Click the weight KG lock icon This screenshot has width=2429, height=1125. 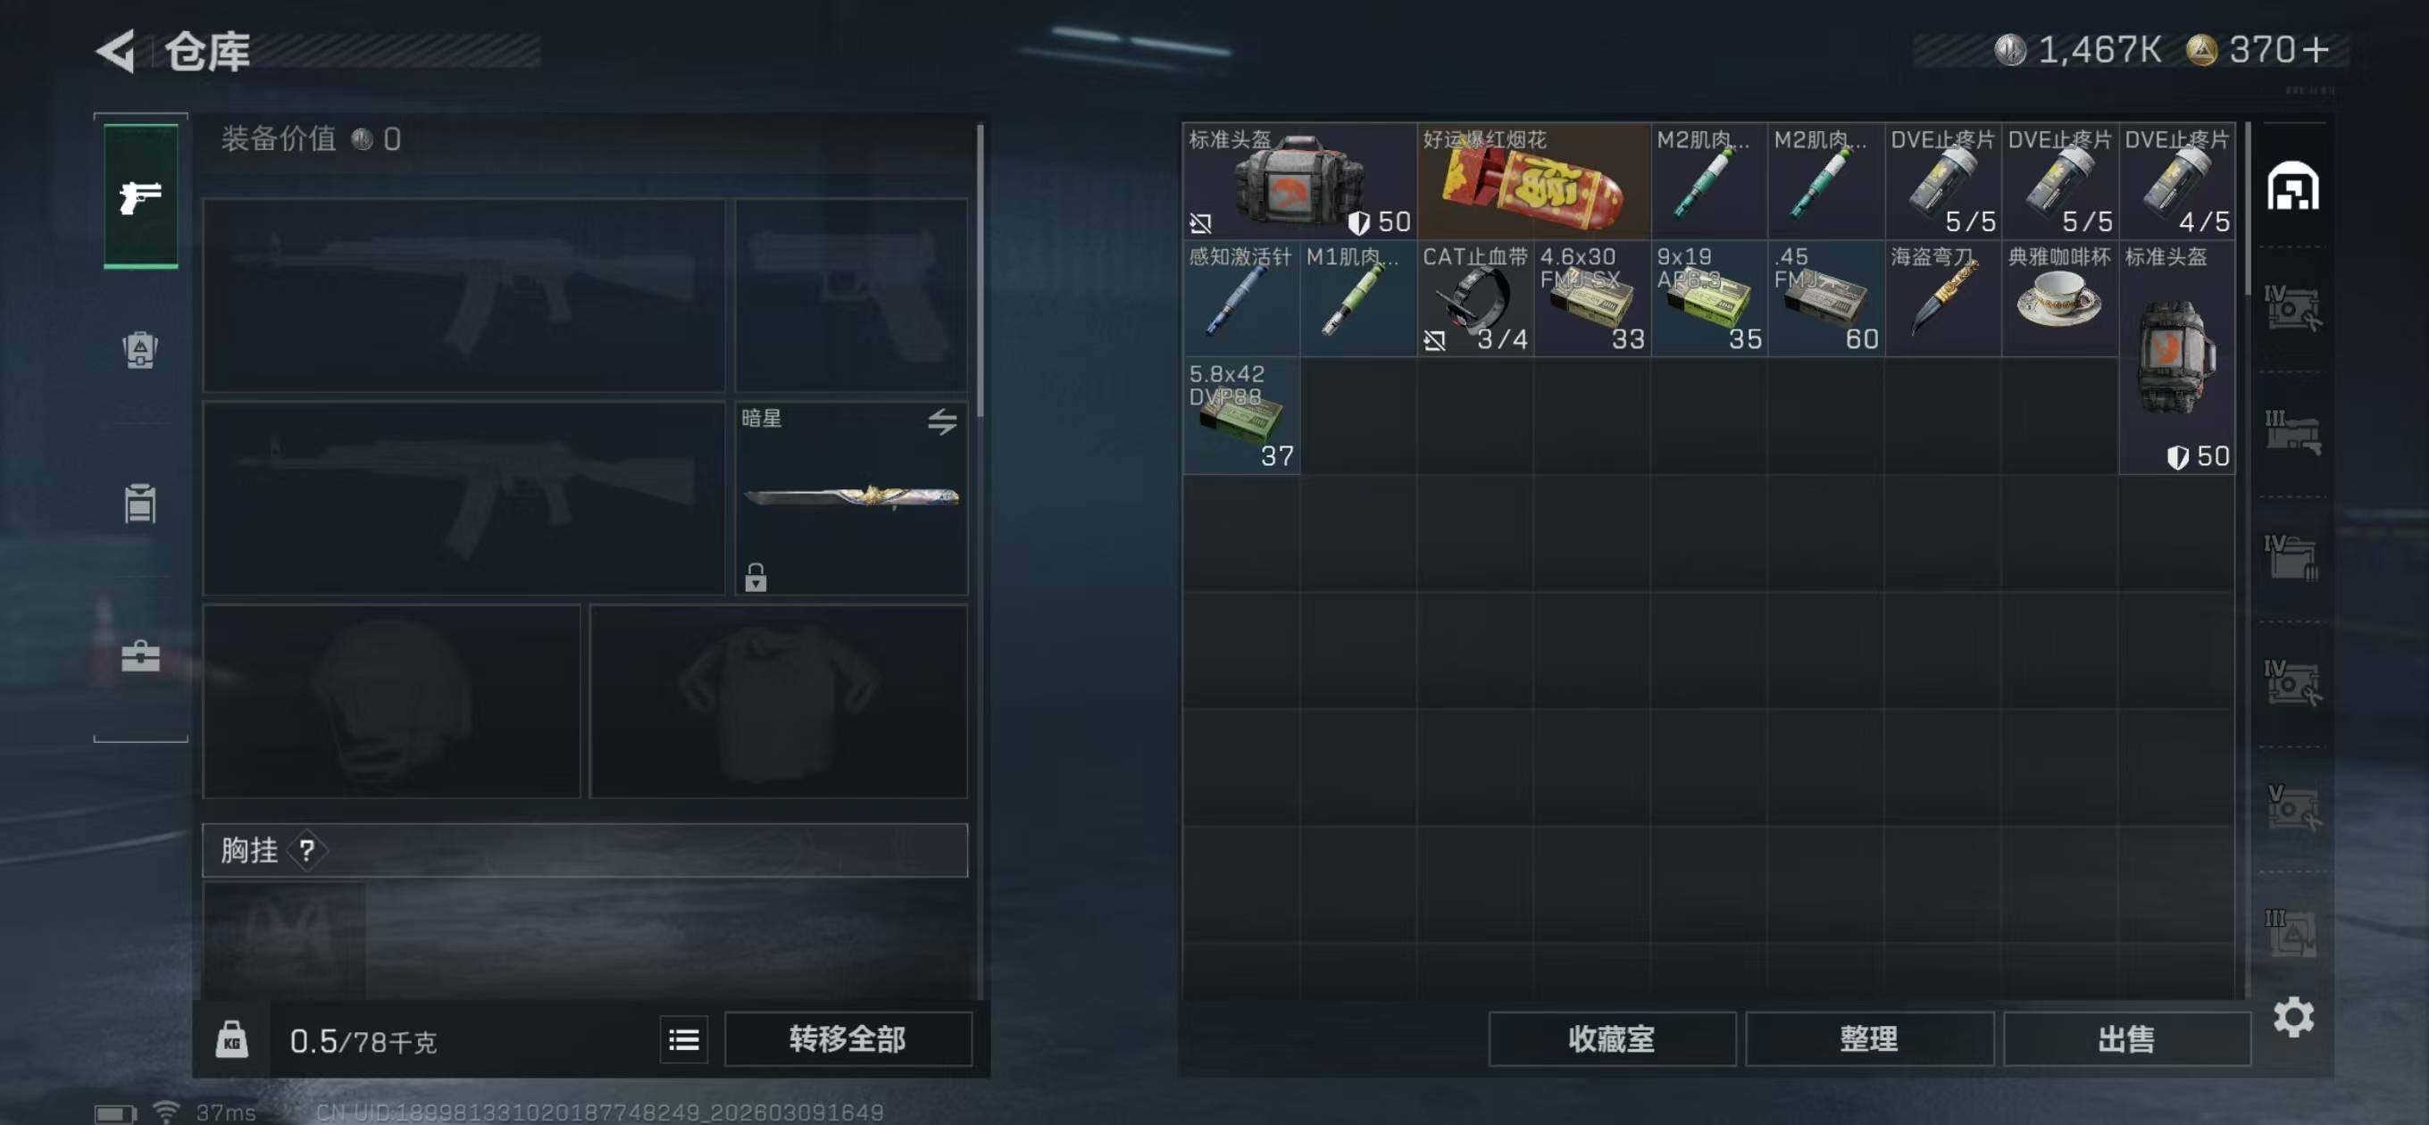pos(231,1039)
